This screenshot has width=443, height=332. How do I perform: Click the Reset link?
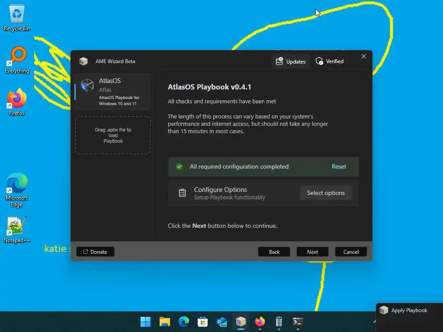coord(339,166)
